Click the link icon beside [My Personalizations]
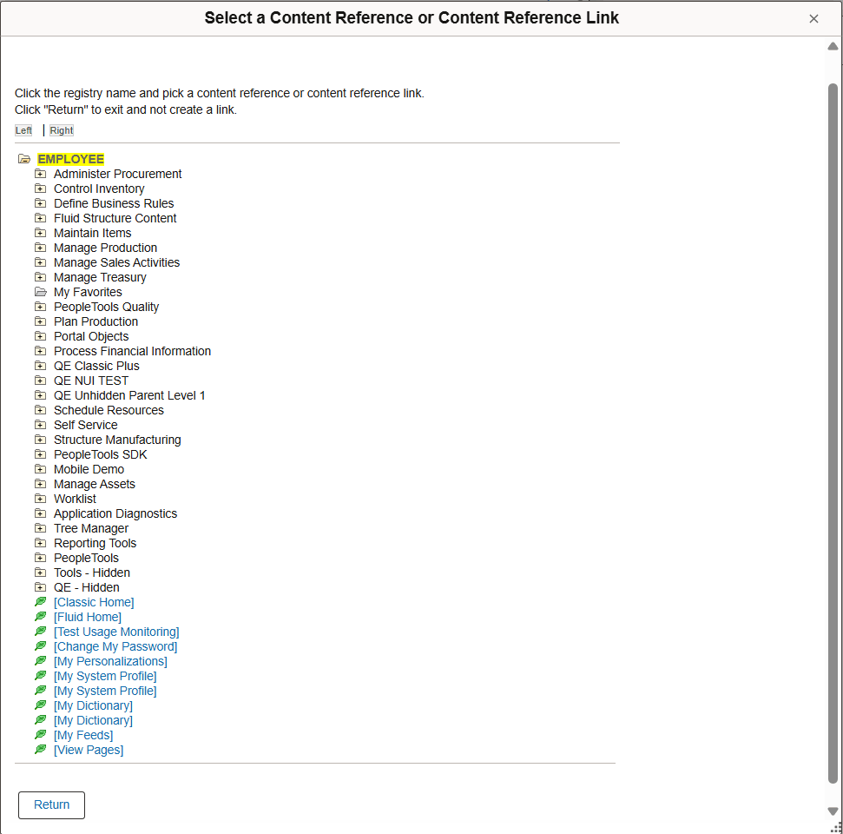Viewport: 843px width, 834px height. (x=40, y=661)
